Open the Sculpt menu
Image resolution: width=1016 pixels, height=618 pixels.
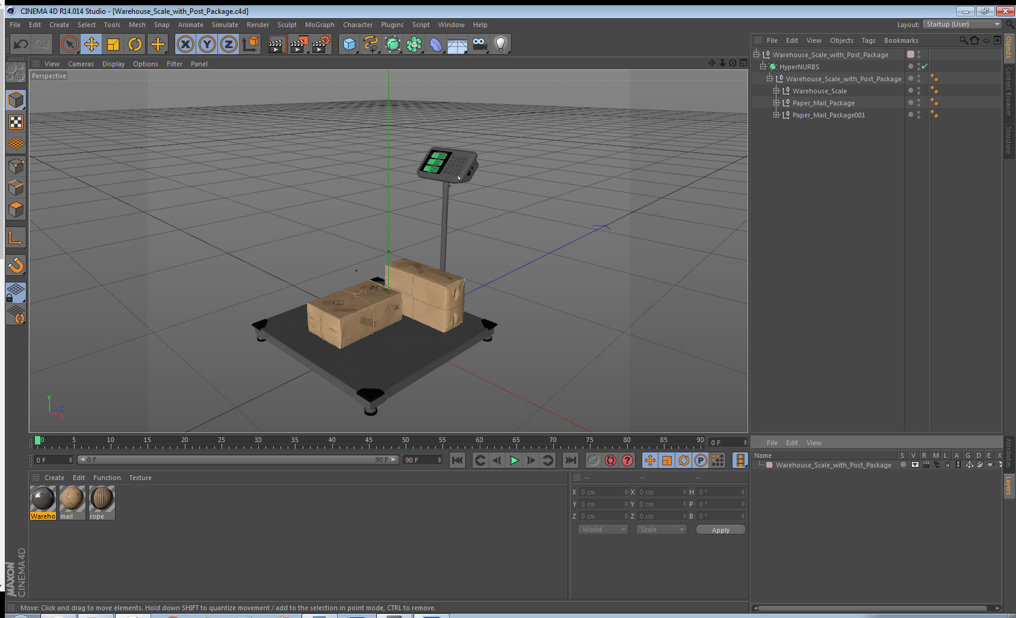(287, 25)
